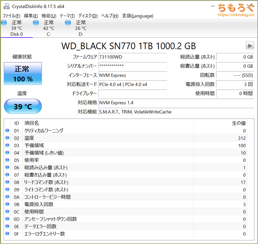
Task: Click status dot for 06 総読み込み量
Action: [7, 167]
